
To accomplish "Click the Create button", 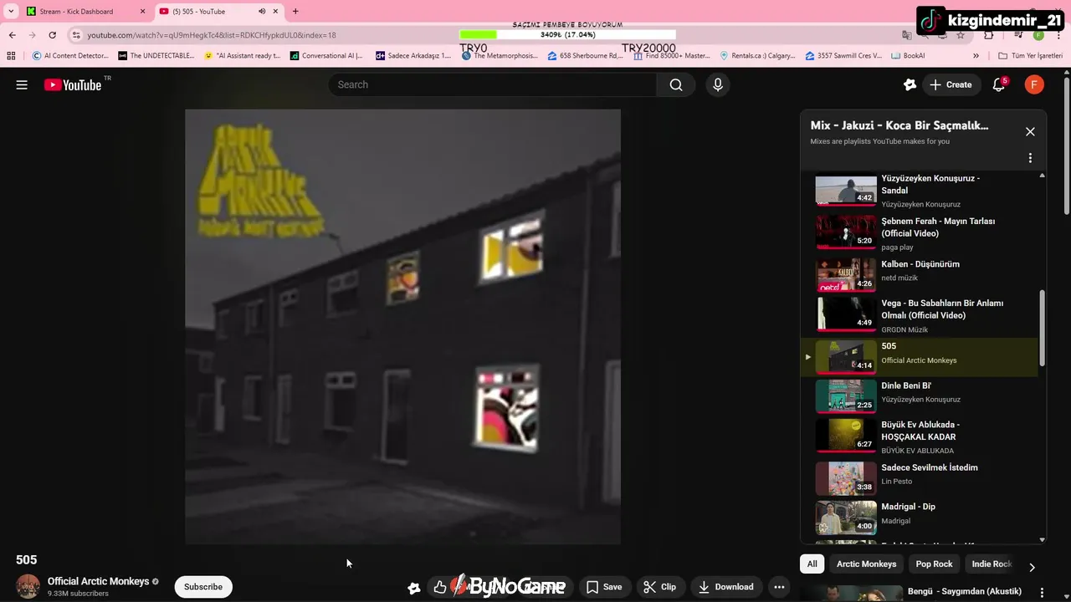I will pyautogui.click(x=951, y=84).
